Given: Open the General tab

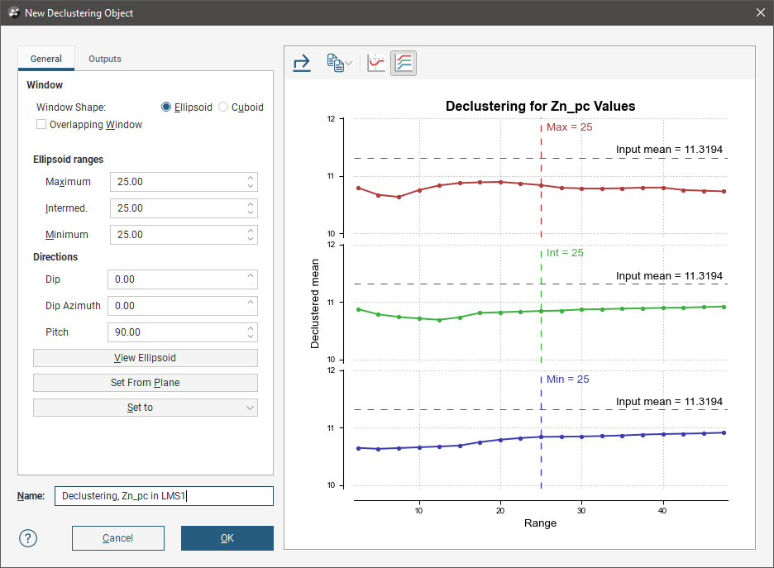Looking at the screenshot, I should (x=46, y=59).
